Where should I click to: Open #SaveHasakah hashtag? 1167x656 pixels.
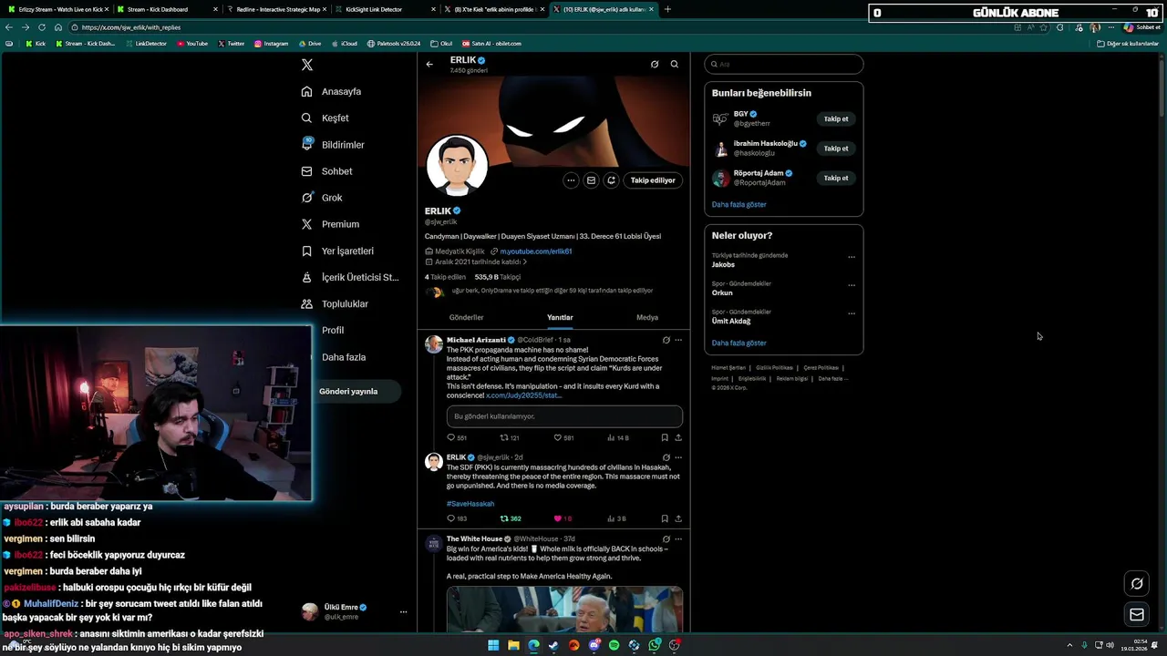[470, 504]
